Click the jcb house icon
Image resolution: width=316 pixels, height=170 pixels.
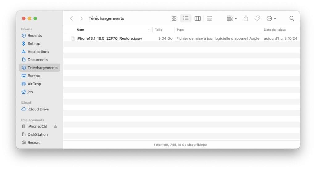[x=24, y=92]
